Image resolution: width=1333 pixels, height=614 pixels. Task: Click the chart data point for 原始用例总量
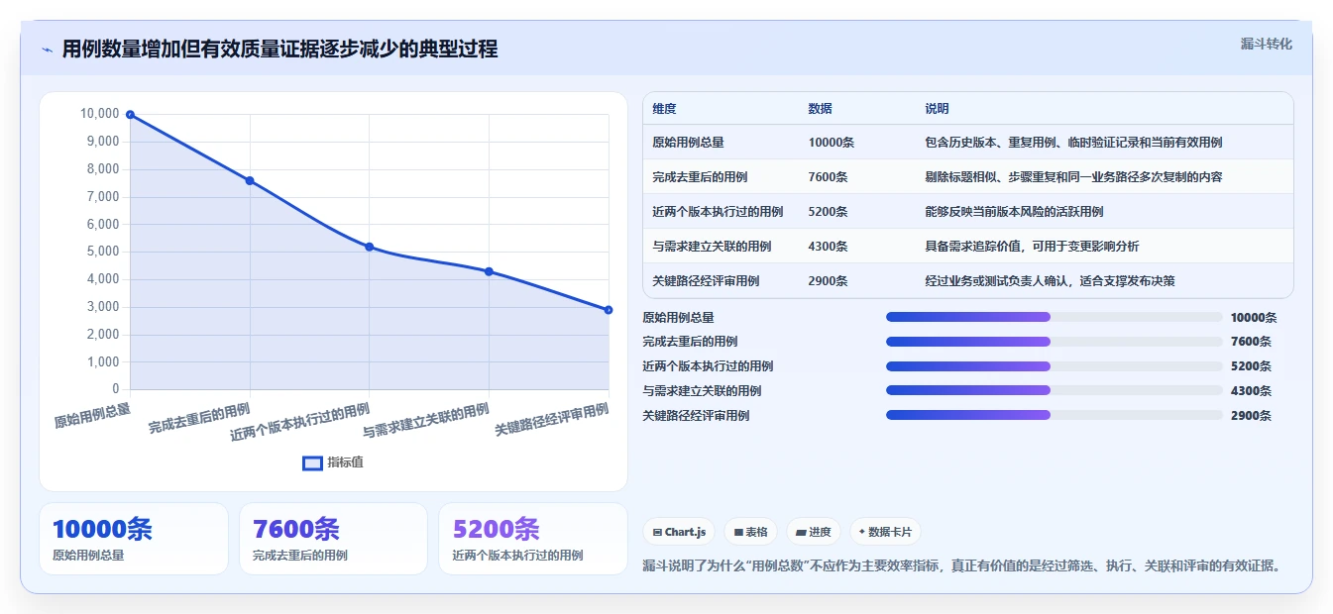130,115
